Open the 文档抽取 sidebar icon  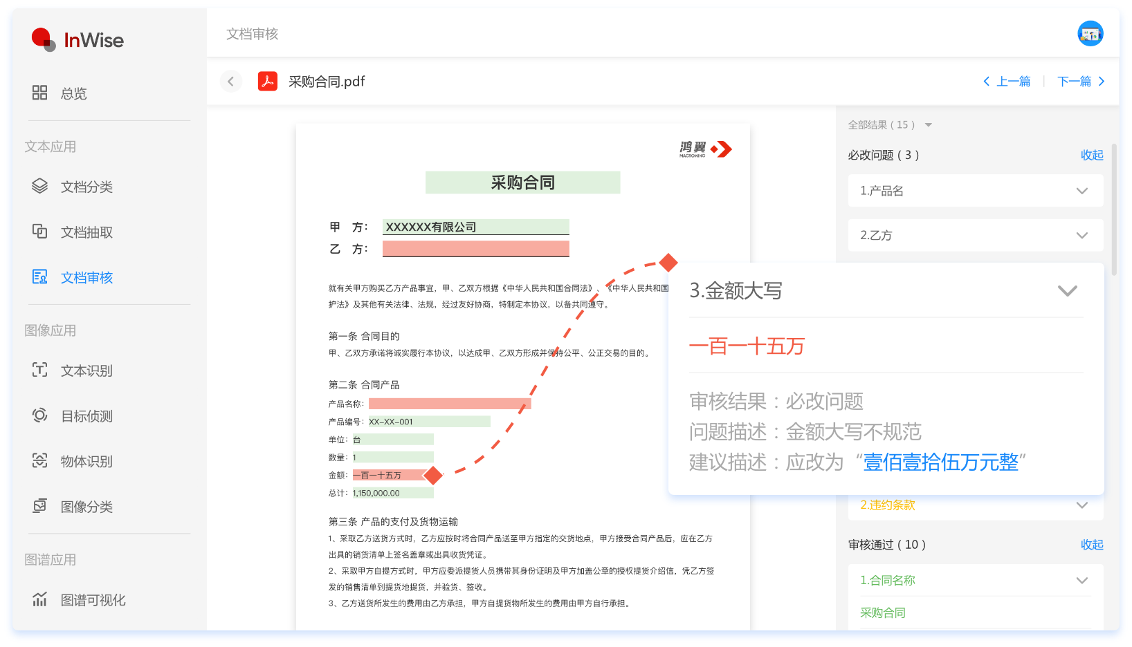pos(39,232)
